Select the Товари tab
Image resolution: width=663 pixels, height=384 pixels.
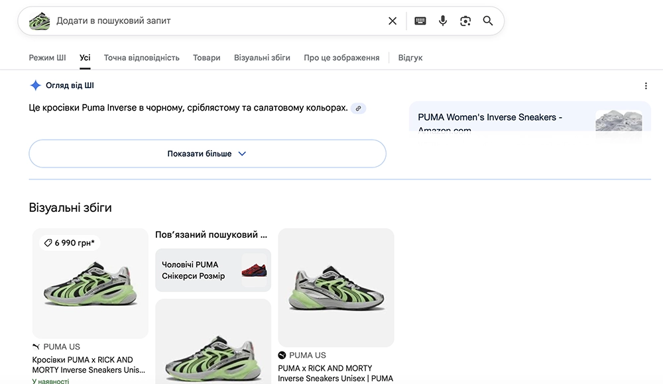tap(206, 58)
